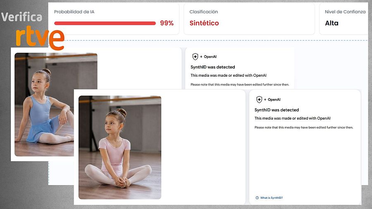Click the orange rtve logo

40,38
